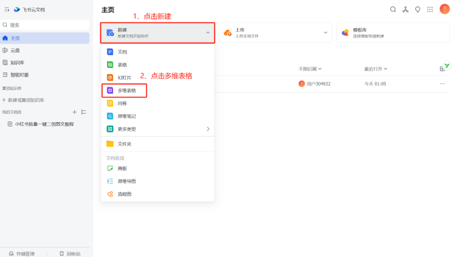Open row options for 用户304932 document
The image size is (452, 257).
(x=442, y=84)
